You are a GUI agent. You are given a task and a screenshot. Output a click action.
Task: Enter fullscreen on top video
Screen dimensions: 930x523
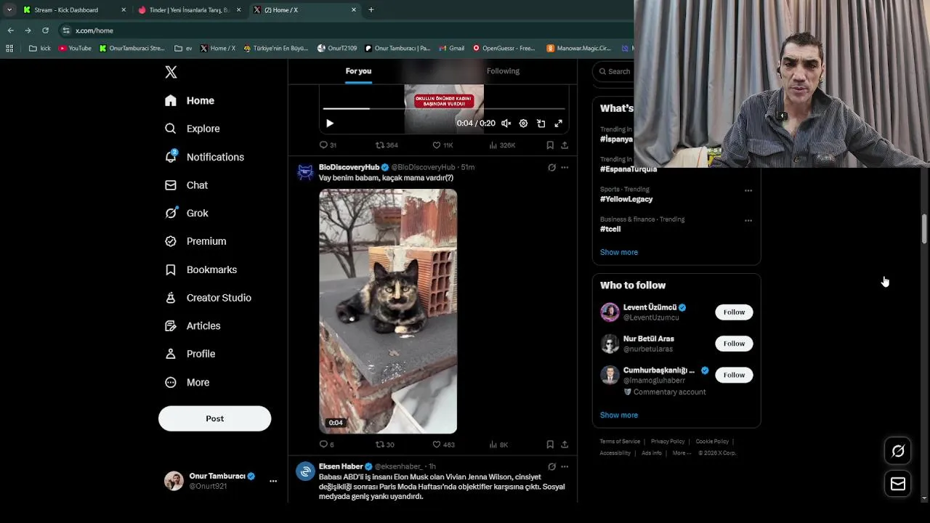pos(558,123)
